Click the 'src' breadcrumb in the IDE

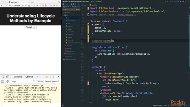point(92,1)
